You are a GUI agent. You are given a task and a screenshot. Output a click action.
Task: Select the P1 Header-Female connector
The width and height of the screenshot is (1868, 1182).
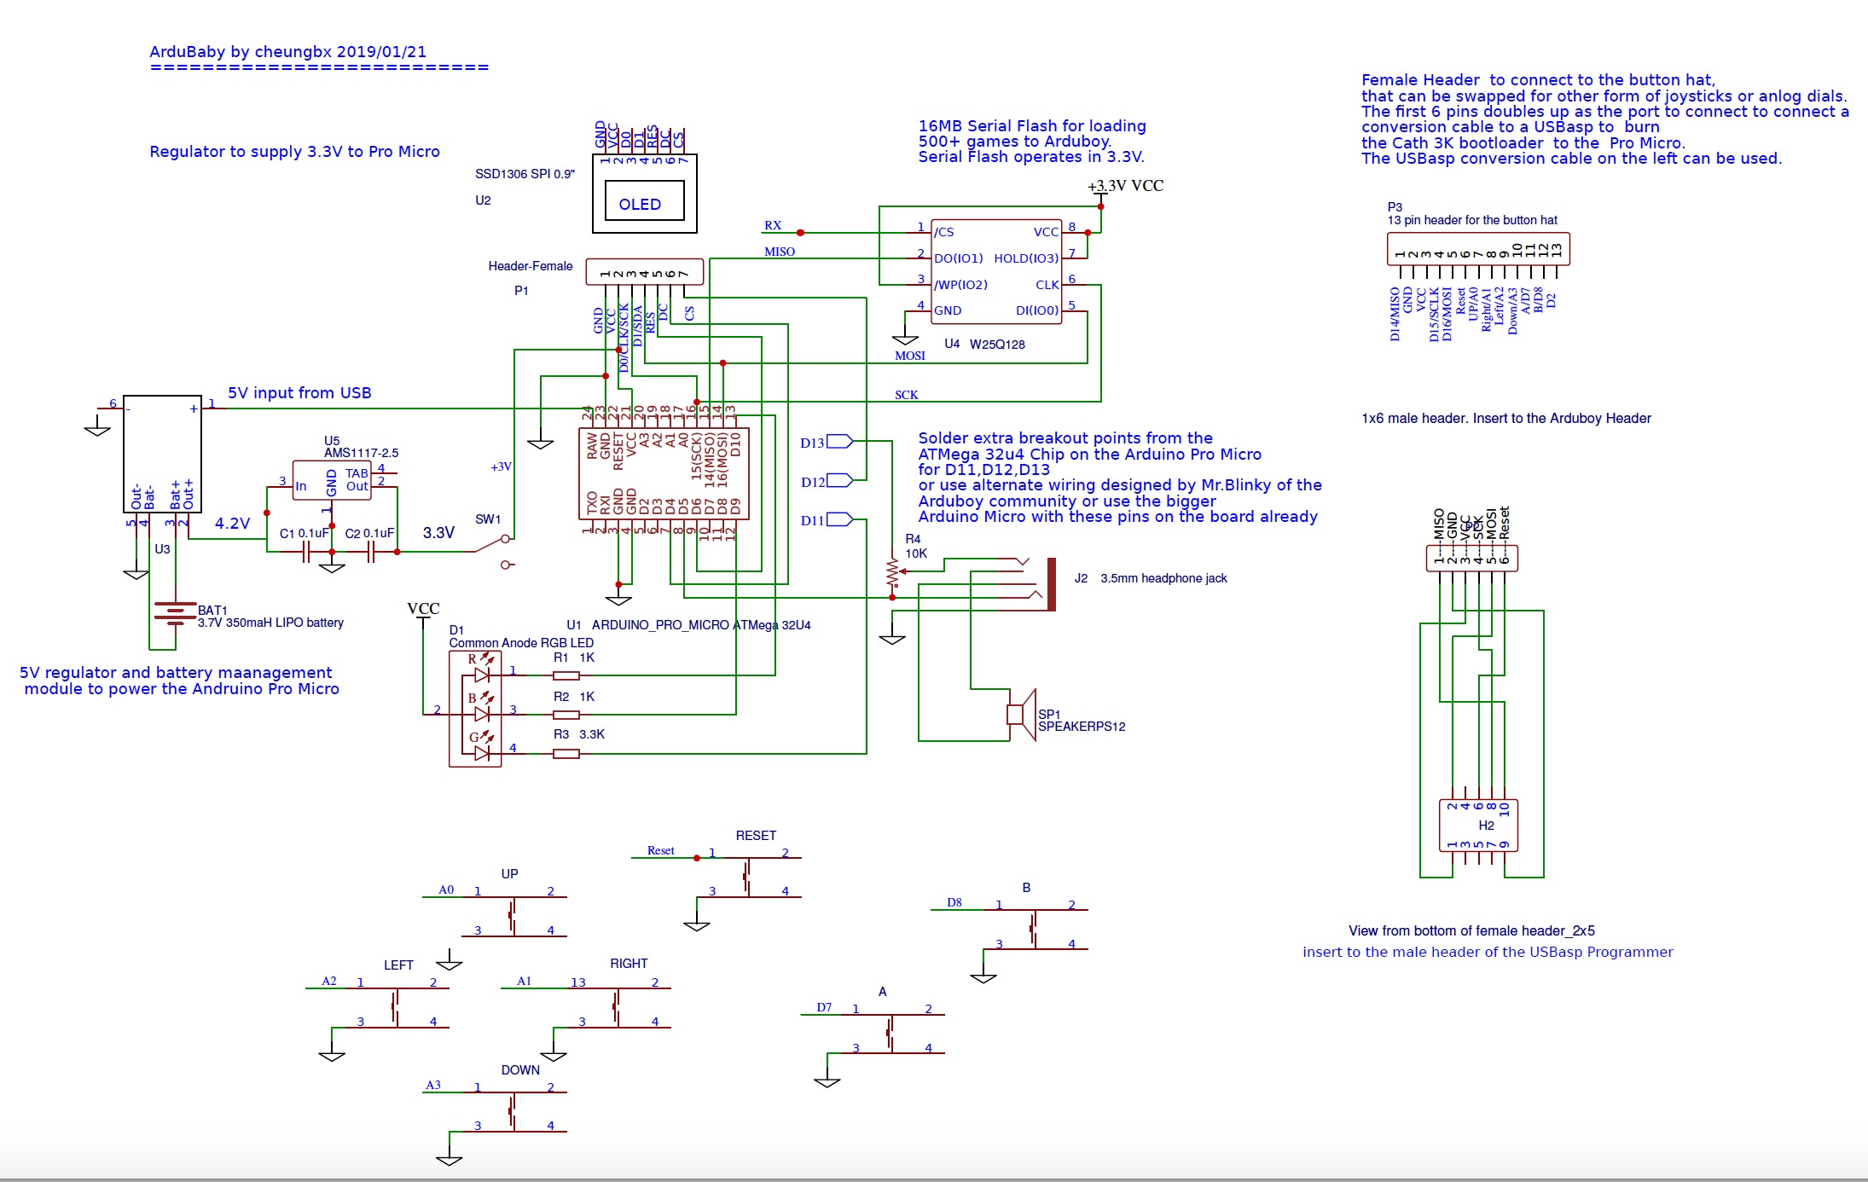point(644,272)
